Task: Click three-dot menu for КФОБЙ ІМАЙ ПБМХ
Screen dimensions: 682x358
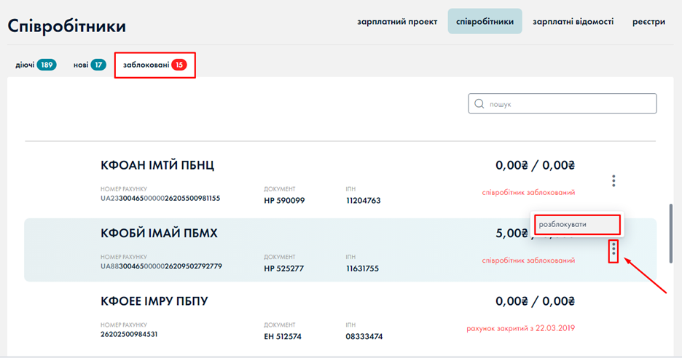Action: click(x=614, y=250)
